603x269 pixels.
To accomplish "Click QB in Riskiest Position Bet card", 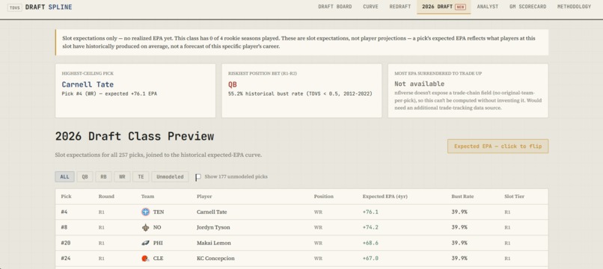I will tap(232, 84).
